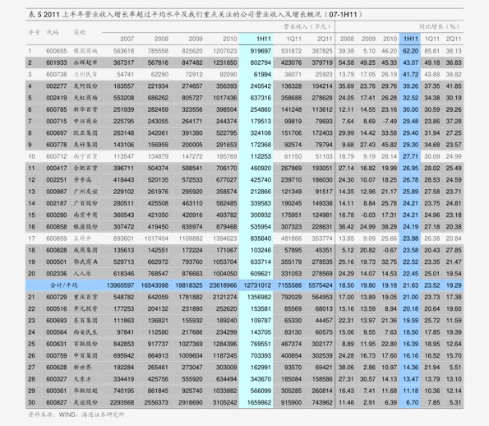The height and width of the screenshot is (426, 489).
Task: Select the growth figure 27.71
Action: coord(410,156)
